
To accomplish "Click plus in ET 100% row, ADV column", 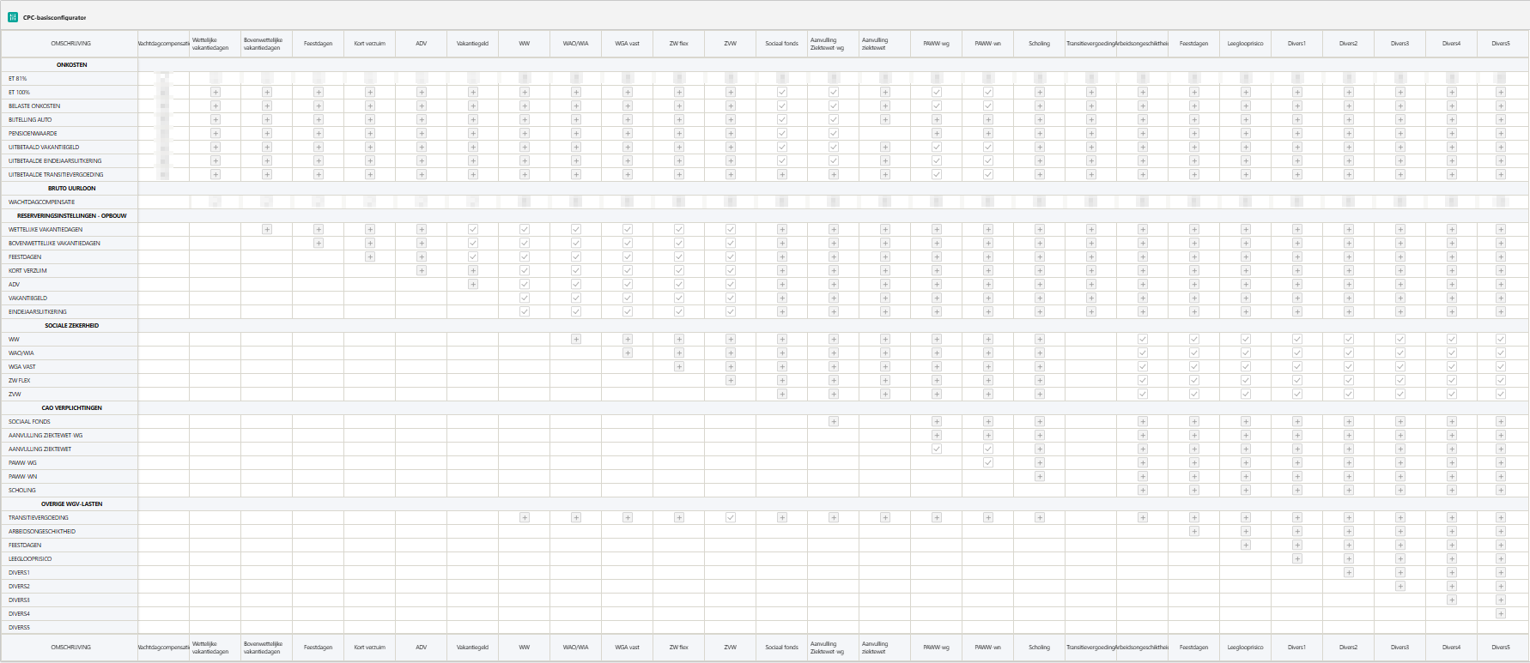I will pos(422,93).
